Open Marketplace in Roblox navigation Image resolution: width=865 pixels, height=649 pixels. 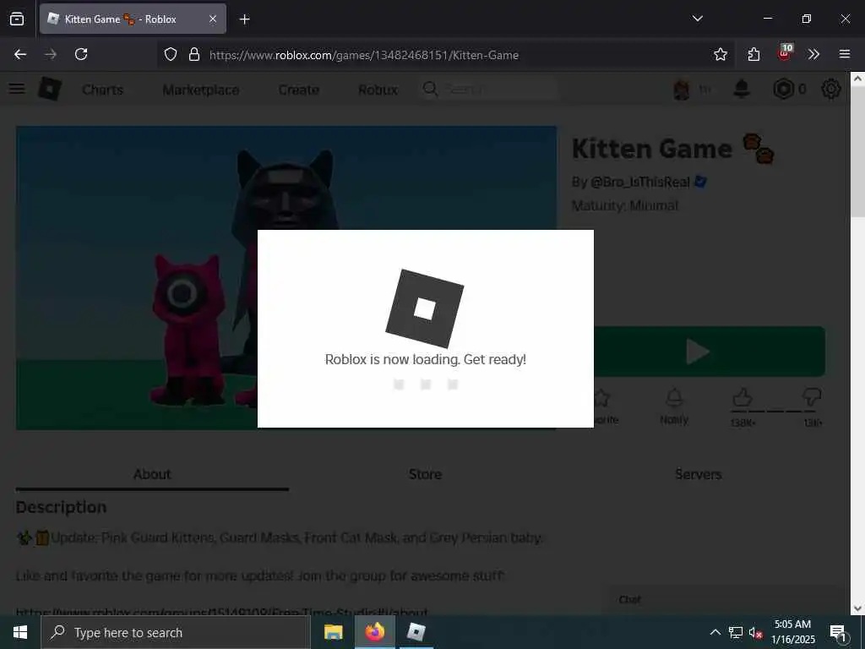(x=201, y=90)
